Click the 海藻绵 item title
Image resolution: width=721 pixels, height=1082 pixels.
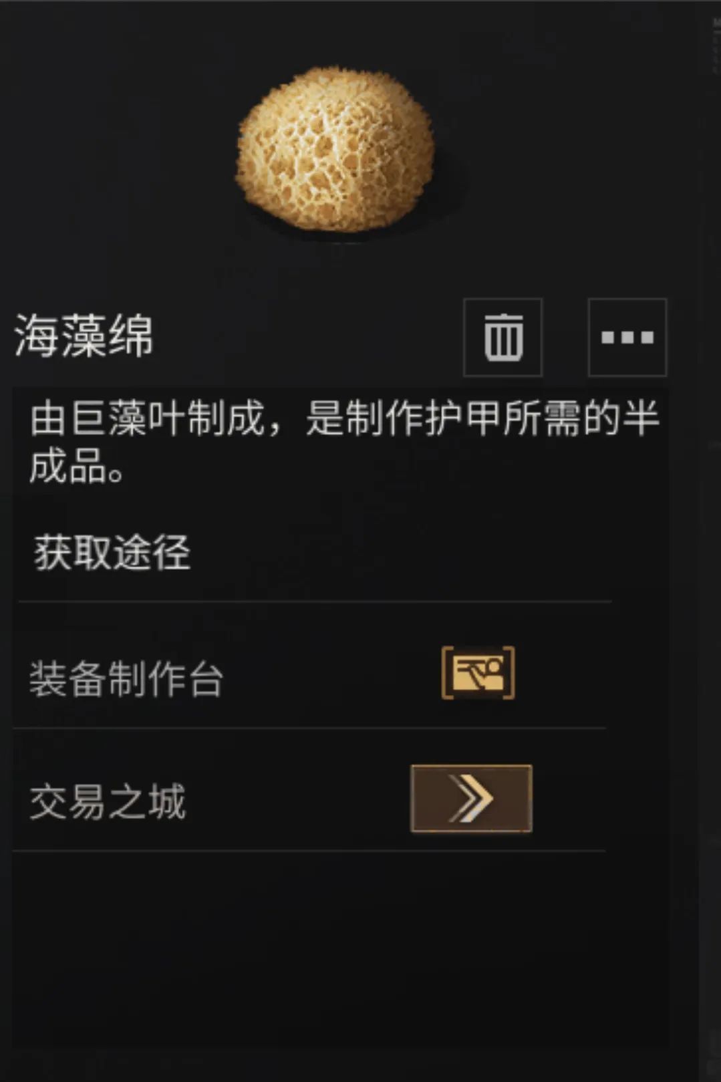(84, 336)
